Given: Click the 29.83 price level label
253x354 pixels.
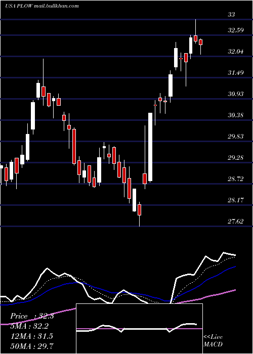Looking at the screenshot, I should [x=236, y=136].
